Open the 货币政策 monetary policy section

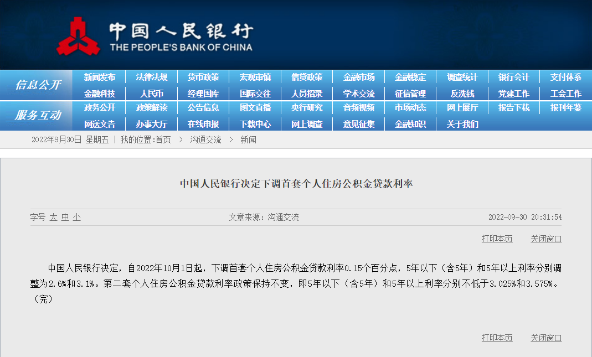click(x=203, y=77)
